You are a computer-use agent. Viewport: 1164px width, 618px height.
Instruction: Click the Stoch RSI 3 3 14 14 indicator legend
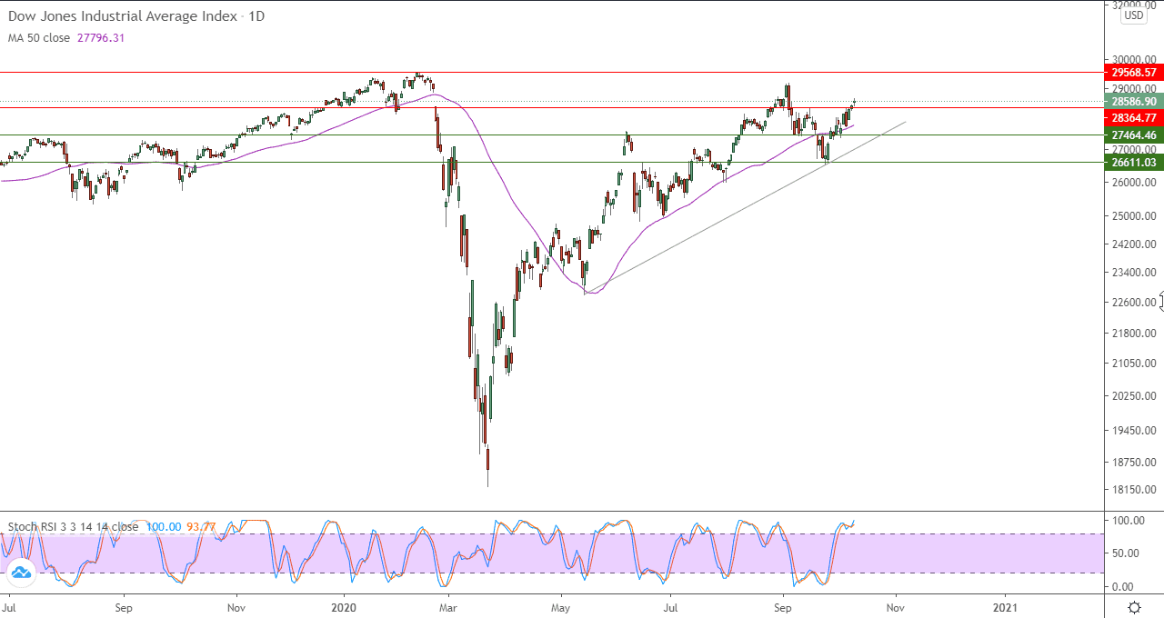[x=74, y=526]
